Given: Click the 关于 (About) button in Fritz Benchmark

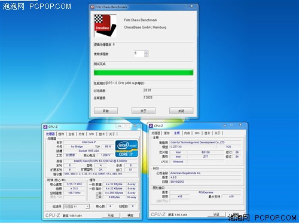Looking at the screenshot, I should pyautogui.click(x=144, y=111).
